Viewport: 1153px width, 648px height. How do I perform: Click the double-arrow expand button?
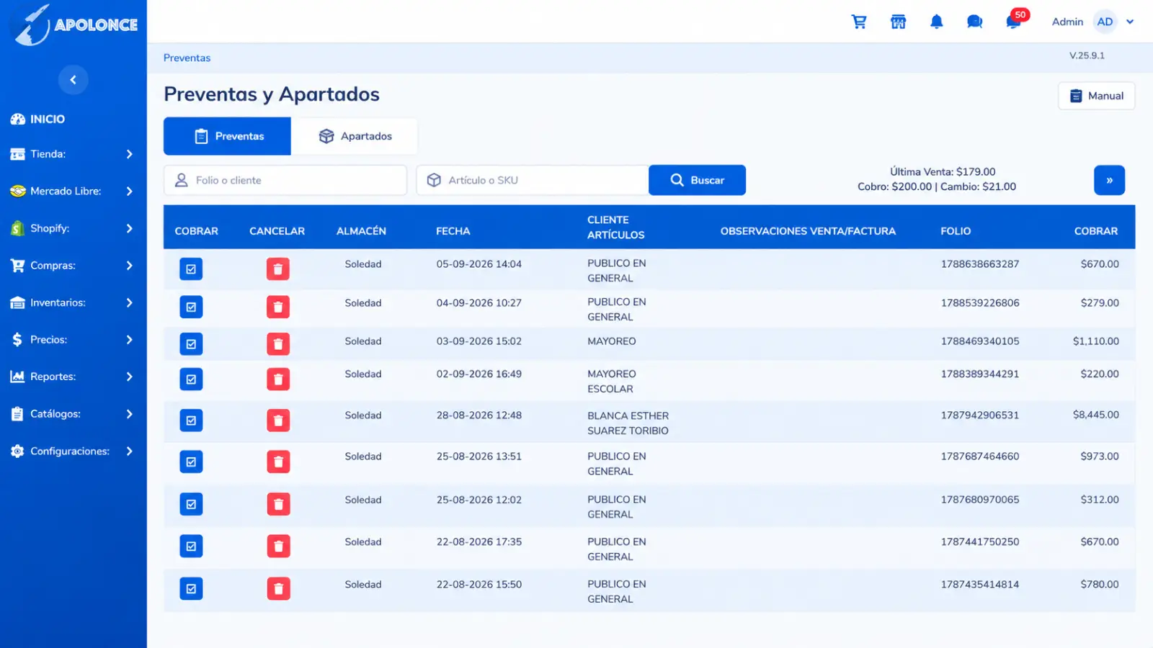pos(1109,180)
